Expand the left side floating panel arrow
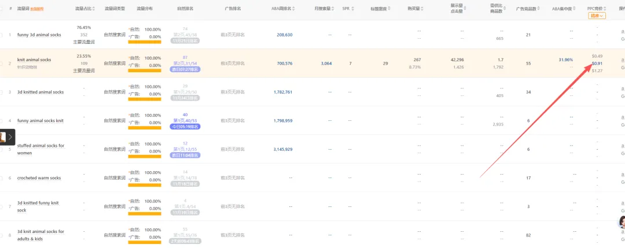The width and height of the screenshot is (625, 248). pyautogui.click(x=10, y=137)
